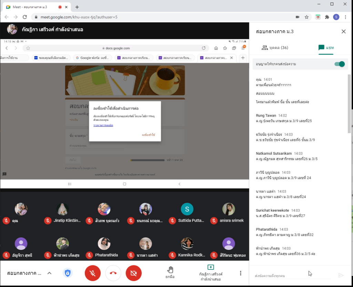Open the Chrome extensions puzzle icon
The width and height of the screenshot is (353, 287).
click(327, 17)
